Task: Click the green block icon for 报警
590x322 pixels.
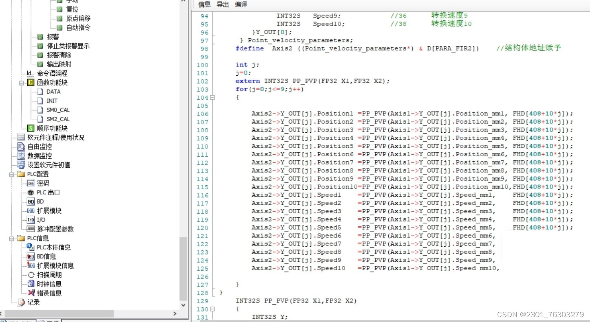Action: pos(40,37)
